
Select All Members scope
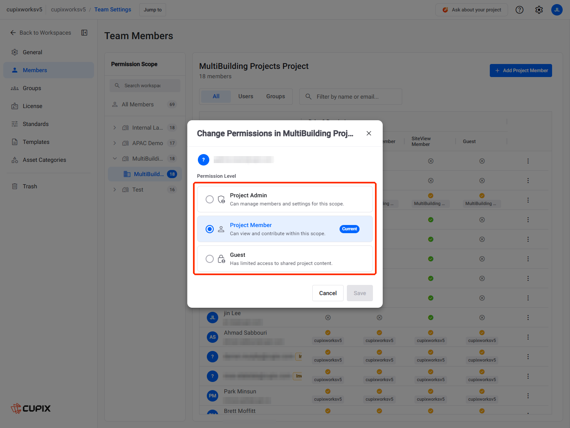[x=145, y=104]
